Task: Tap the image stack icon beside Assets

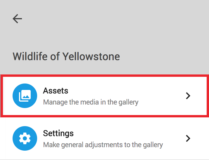Action: coord(25,96)
